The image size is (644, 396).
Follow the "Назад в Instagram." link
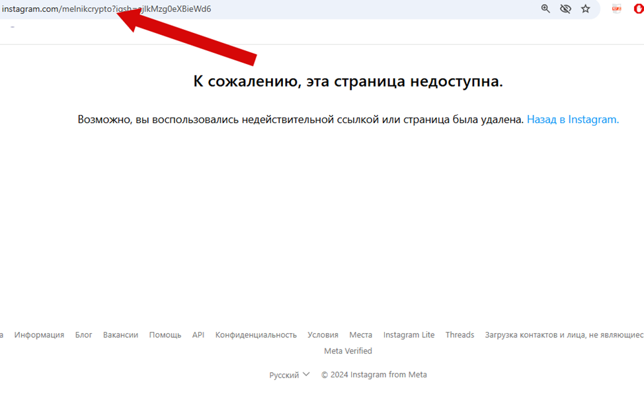573,120
